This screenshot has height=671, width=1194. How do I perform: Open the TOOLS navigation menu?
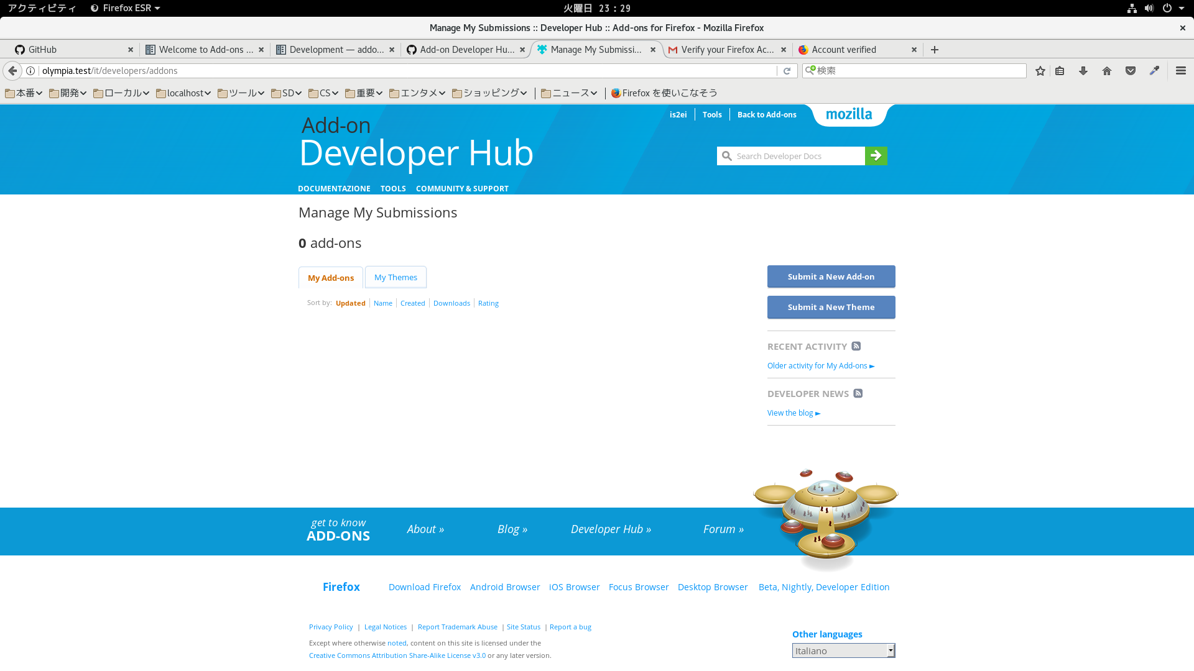point(393,189)
